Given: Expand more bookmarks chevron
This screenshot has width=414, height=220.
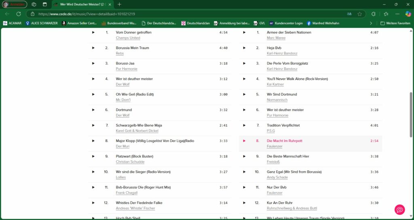Looking at the screenshot, I should click(x=371, y=23).
